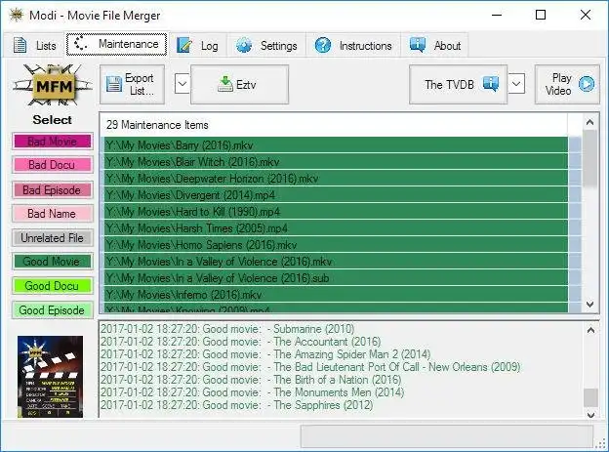
Task: Open the Instructions tab
Action: 353,46
